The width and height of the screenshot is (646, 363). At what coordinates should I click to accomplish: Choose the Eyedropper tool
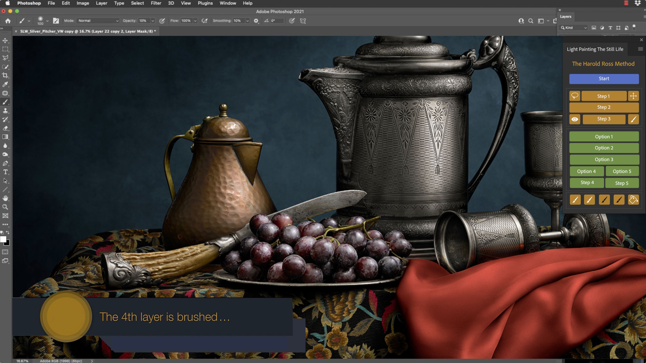click(x=5, y=84)
